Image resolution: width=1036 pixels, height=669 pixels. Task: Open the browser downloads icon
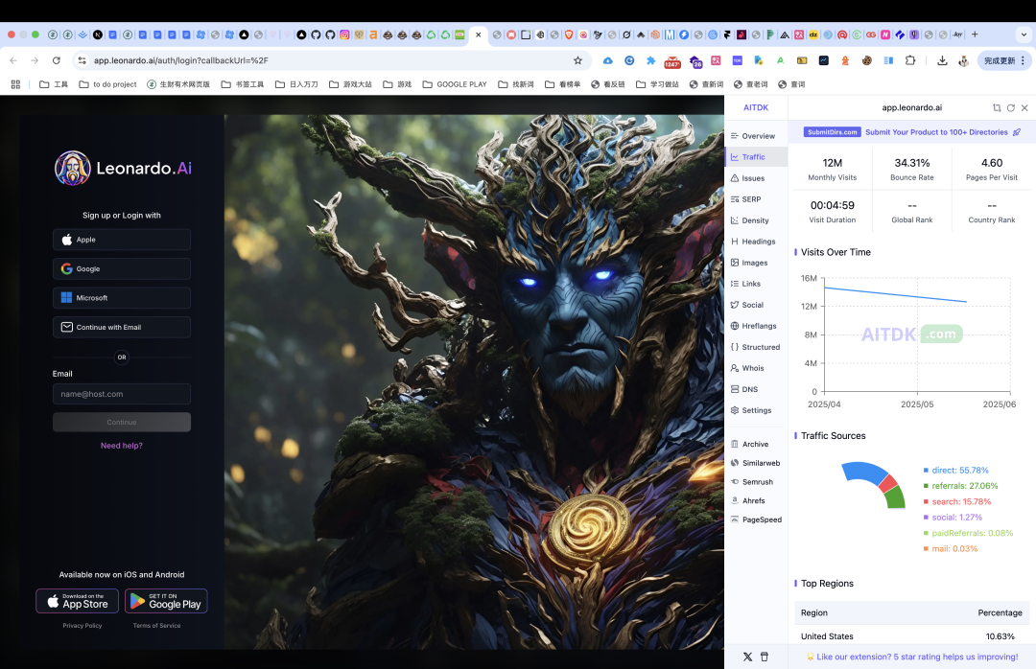point(942,60)
